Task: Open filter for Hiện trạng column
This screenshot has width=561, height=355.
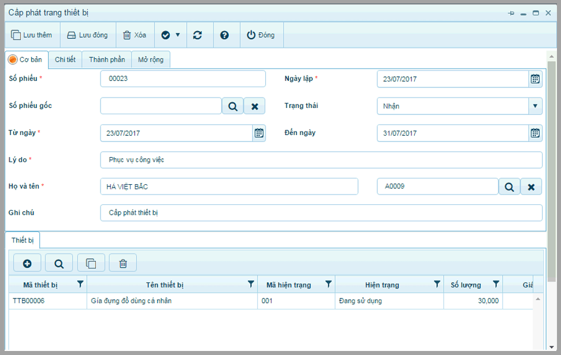Action: click(x=437, y=284)
